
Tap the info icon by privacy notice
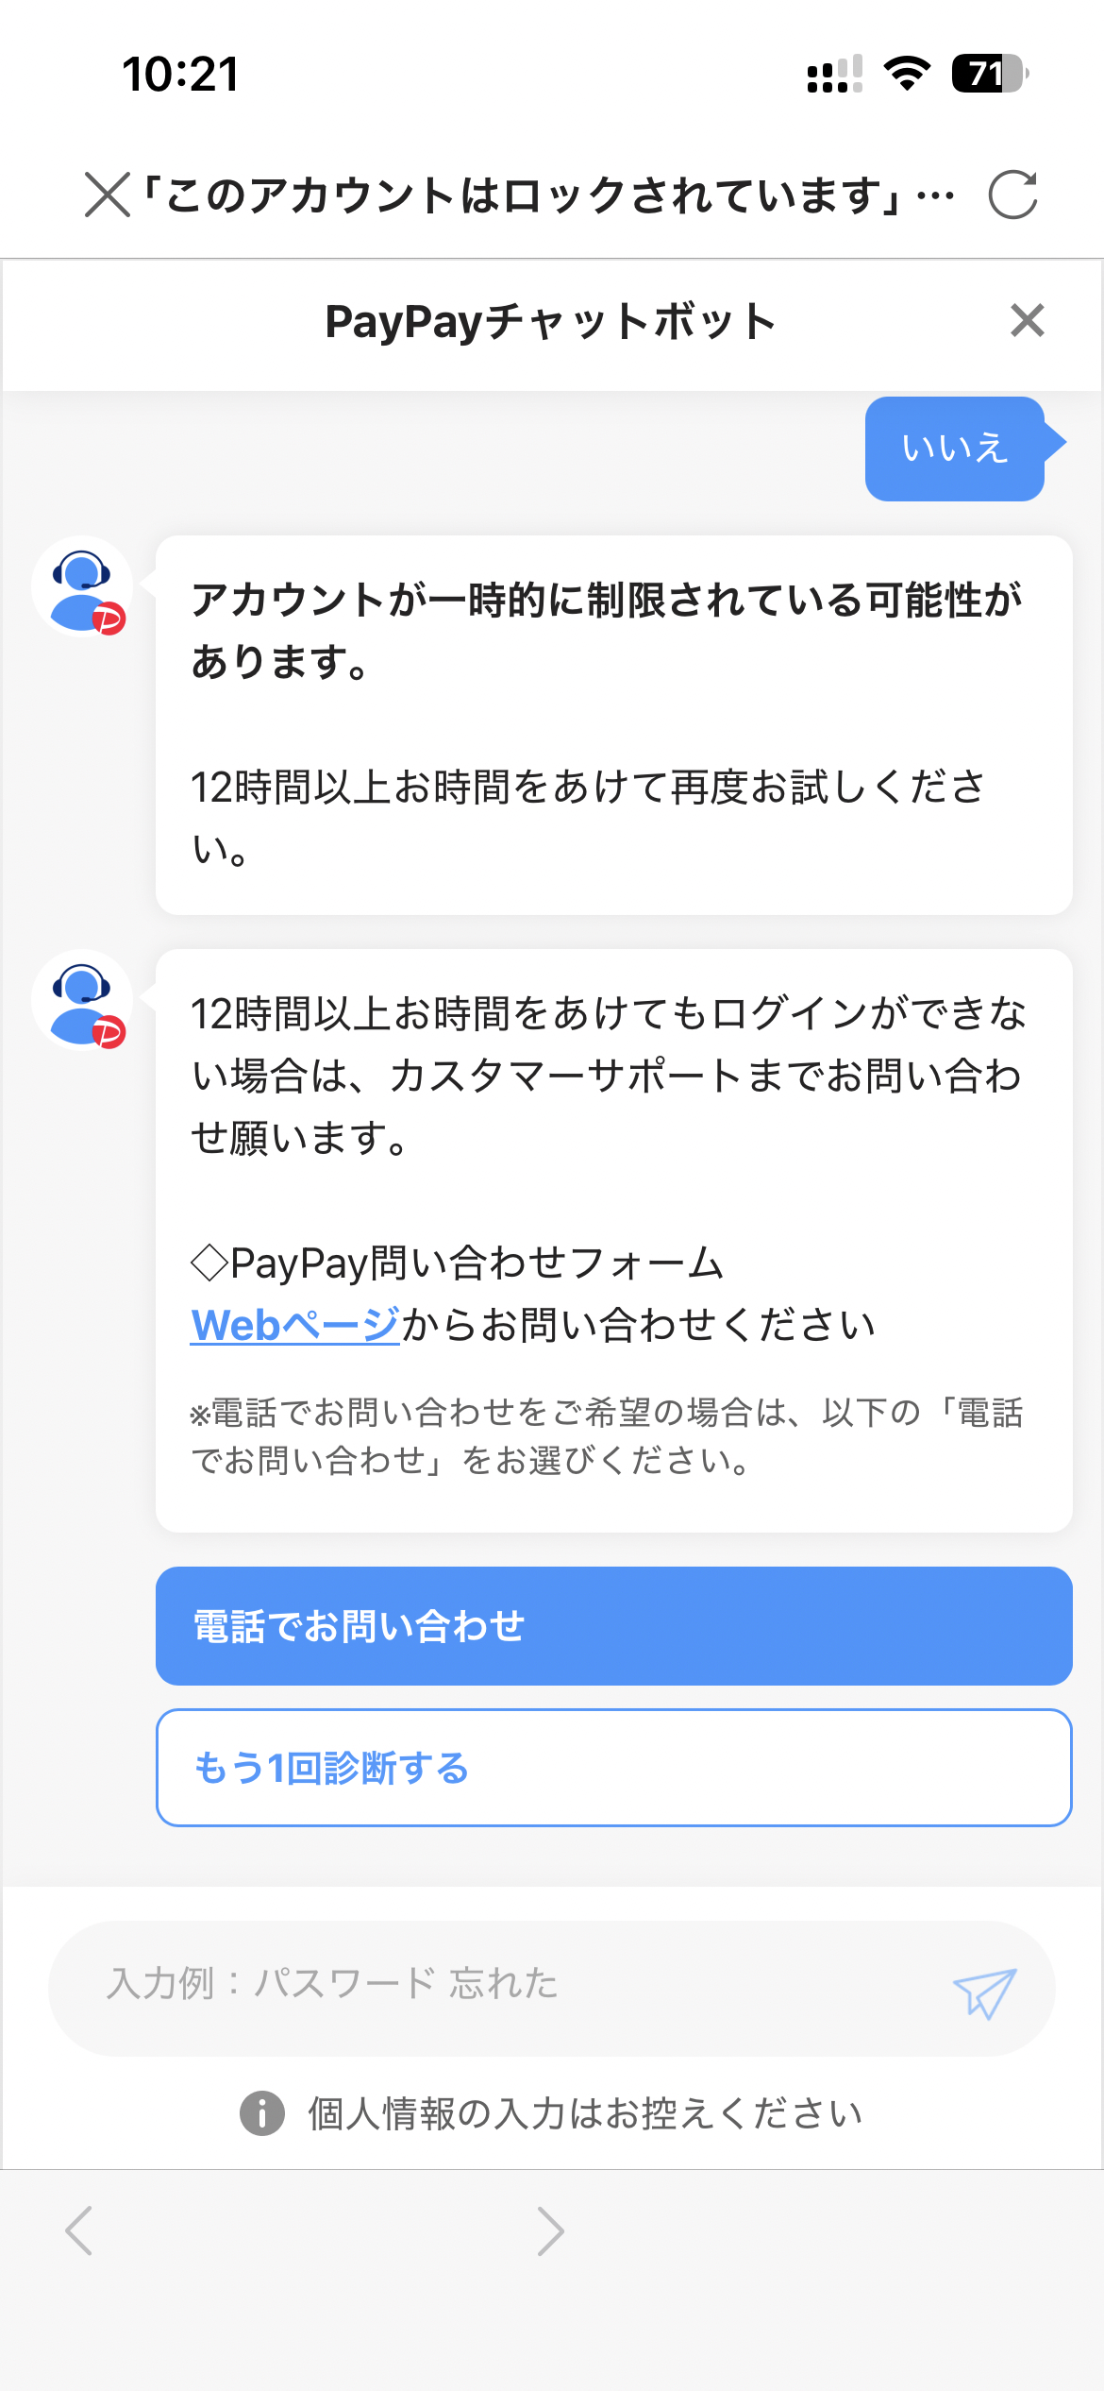pyautogui.click(x=262, y=2113)
